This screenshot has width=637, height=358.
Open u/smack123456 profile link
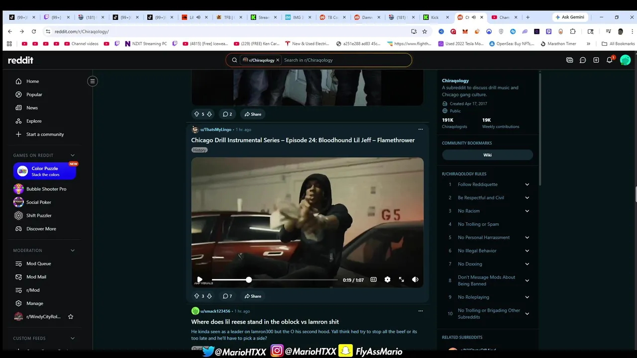click(x=215, y=311)
